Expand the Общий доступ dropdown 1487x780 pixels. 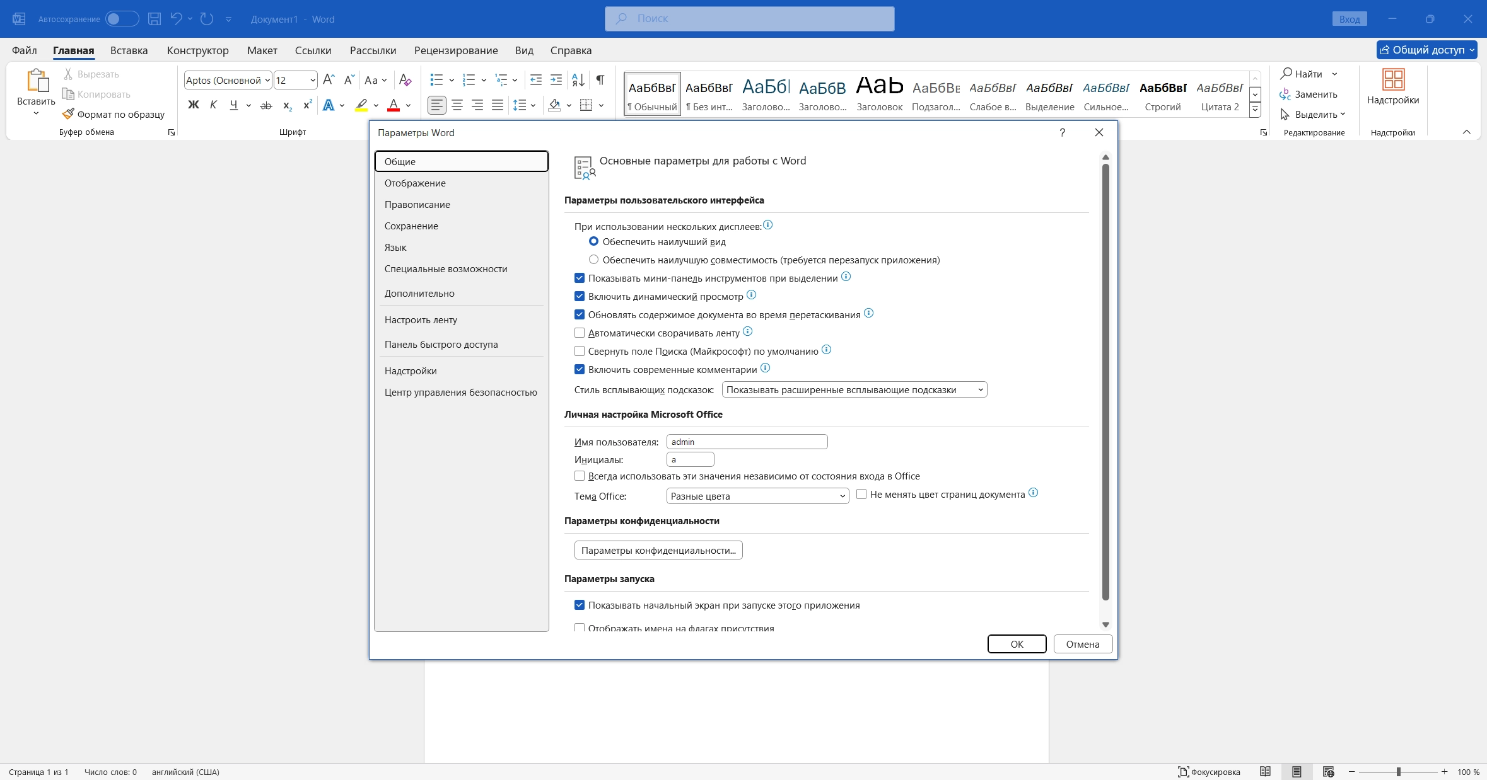coord(1472,50)
